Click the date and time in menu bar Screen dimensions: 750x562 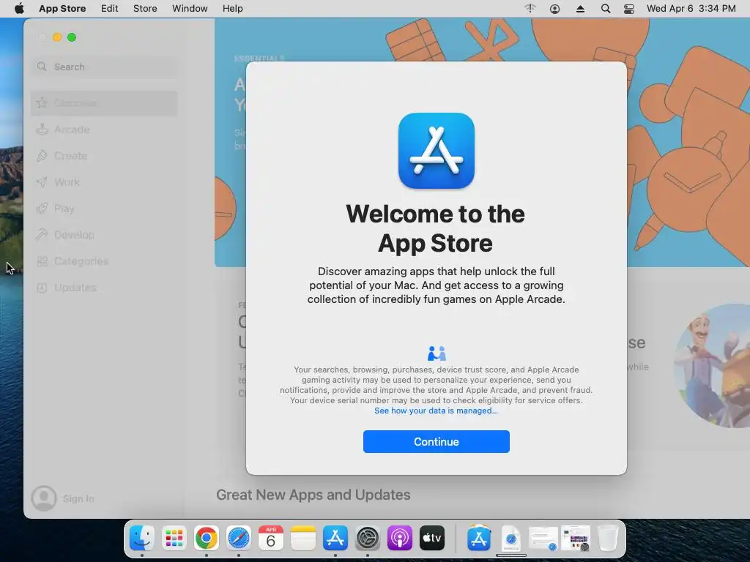(x=691, y=9)
